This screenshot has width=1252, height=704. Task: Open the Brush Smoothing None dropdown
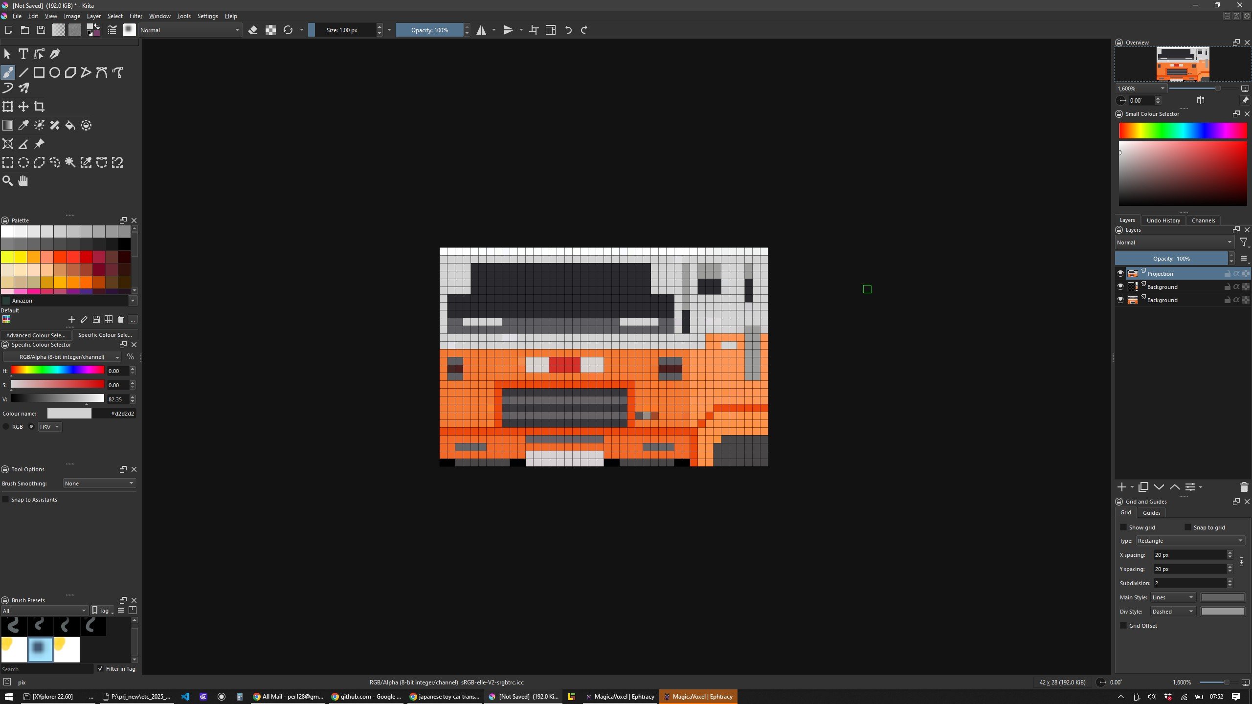click(x=99, y=483)
